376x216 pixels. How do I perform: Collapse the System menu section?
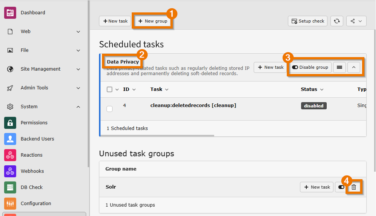(x=78, y=107)
